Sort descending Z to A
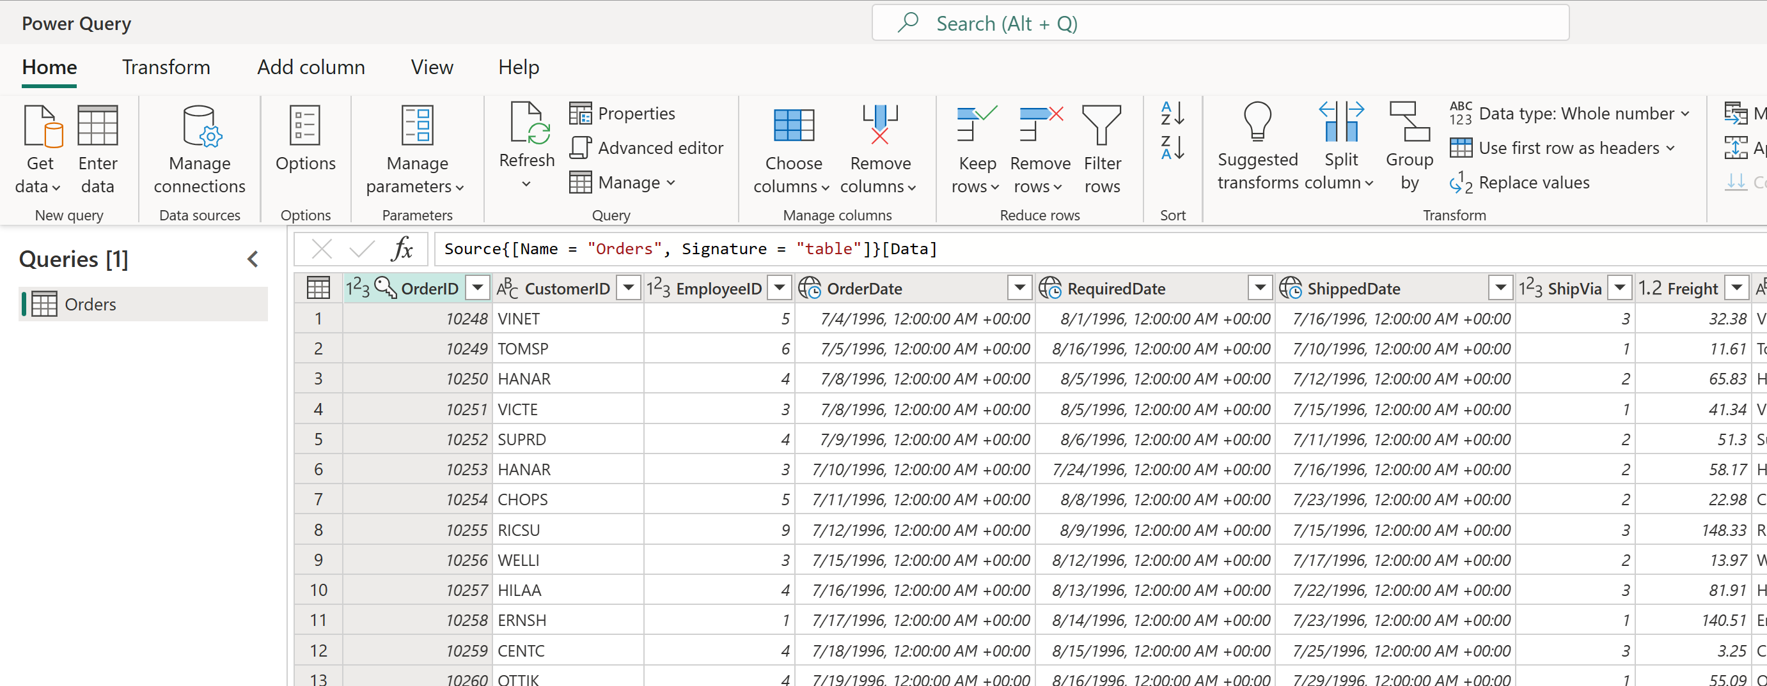Image resolution: width=1767 pixels, height=686 pixels. [x=1172, y=148]
